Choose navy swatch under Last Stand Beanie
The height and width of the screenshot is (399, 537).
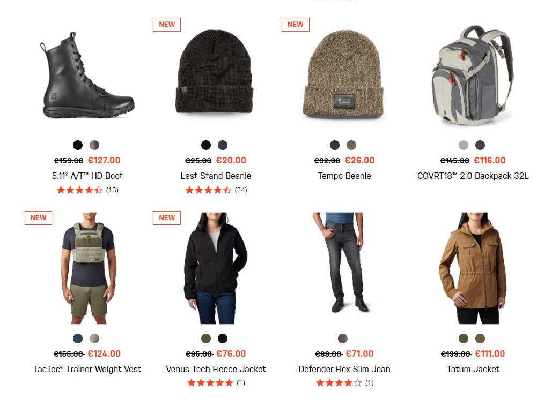point(223,145)
